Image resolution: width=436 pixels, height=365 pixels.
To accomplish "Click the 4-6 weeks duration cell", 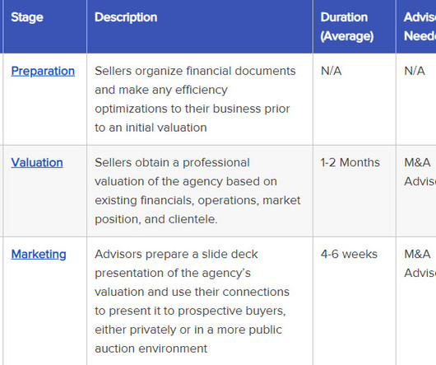I will [349, 255].
